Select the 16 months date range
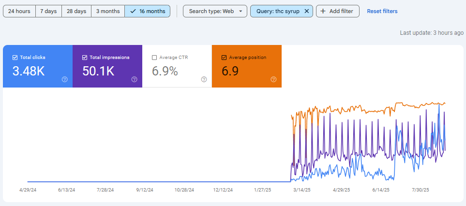 point(147,11)
